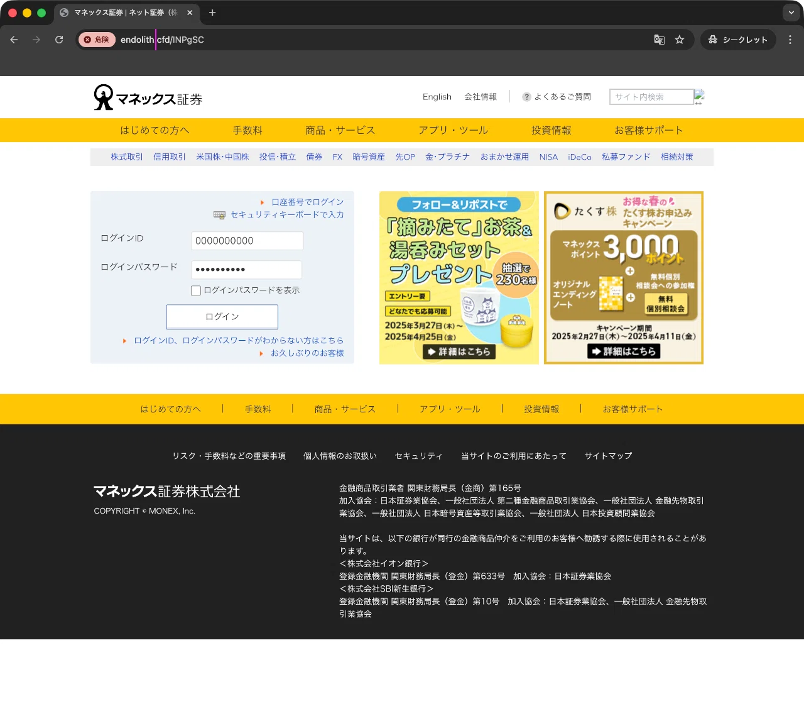The height and width of the screenshot is (711, 804).
Task: Select 口座番号でログイン link
Action: (x=308, y=202)
